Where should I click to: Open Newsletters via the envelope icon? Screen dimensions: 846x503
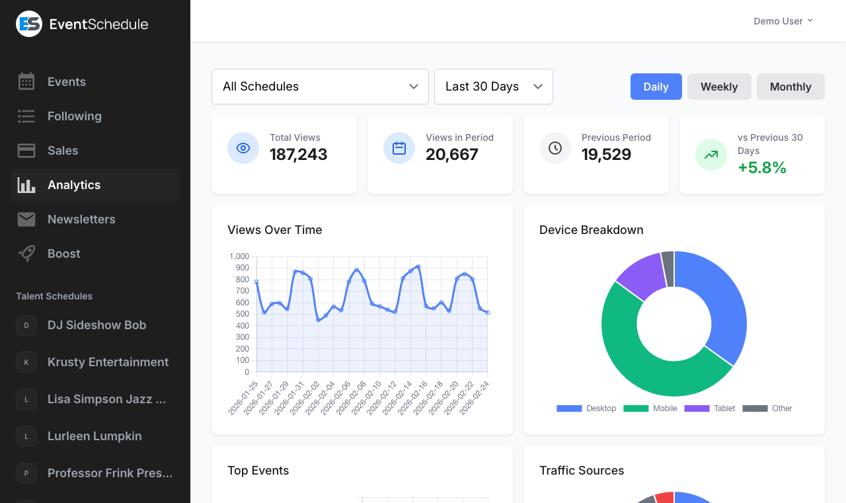tap(26, 219)
